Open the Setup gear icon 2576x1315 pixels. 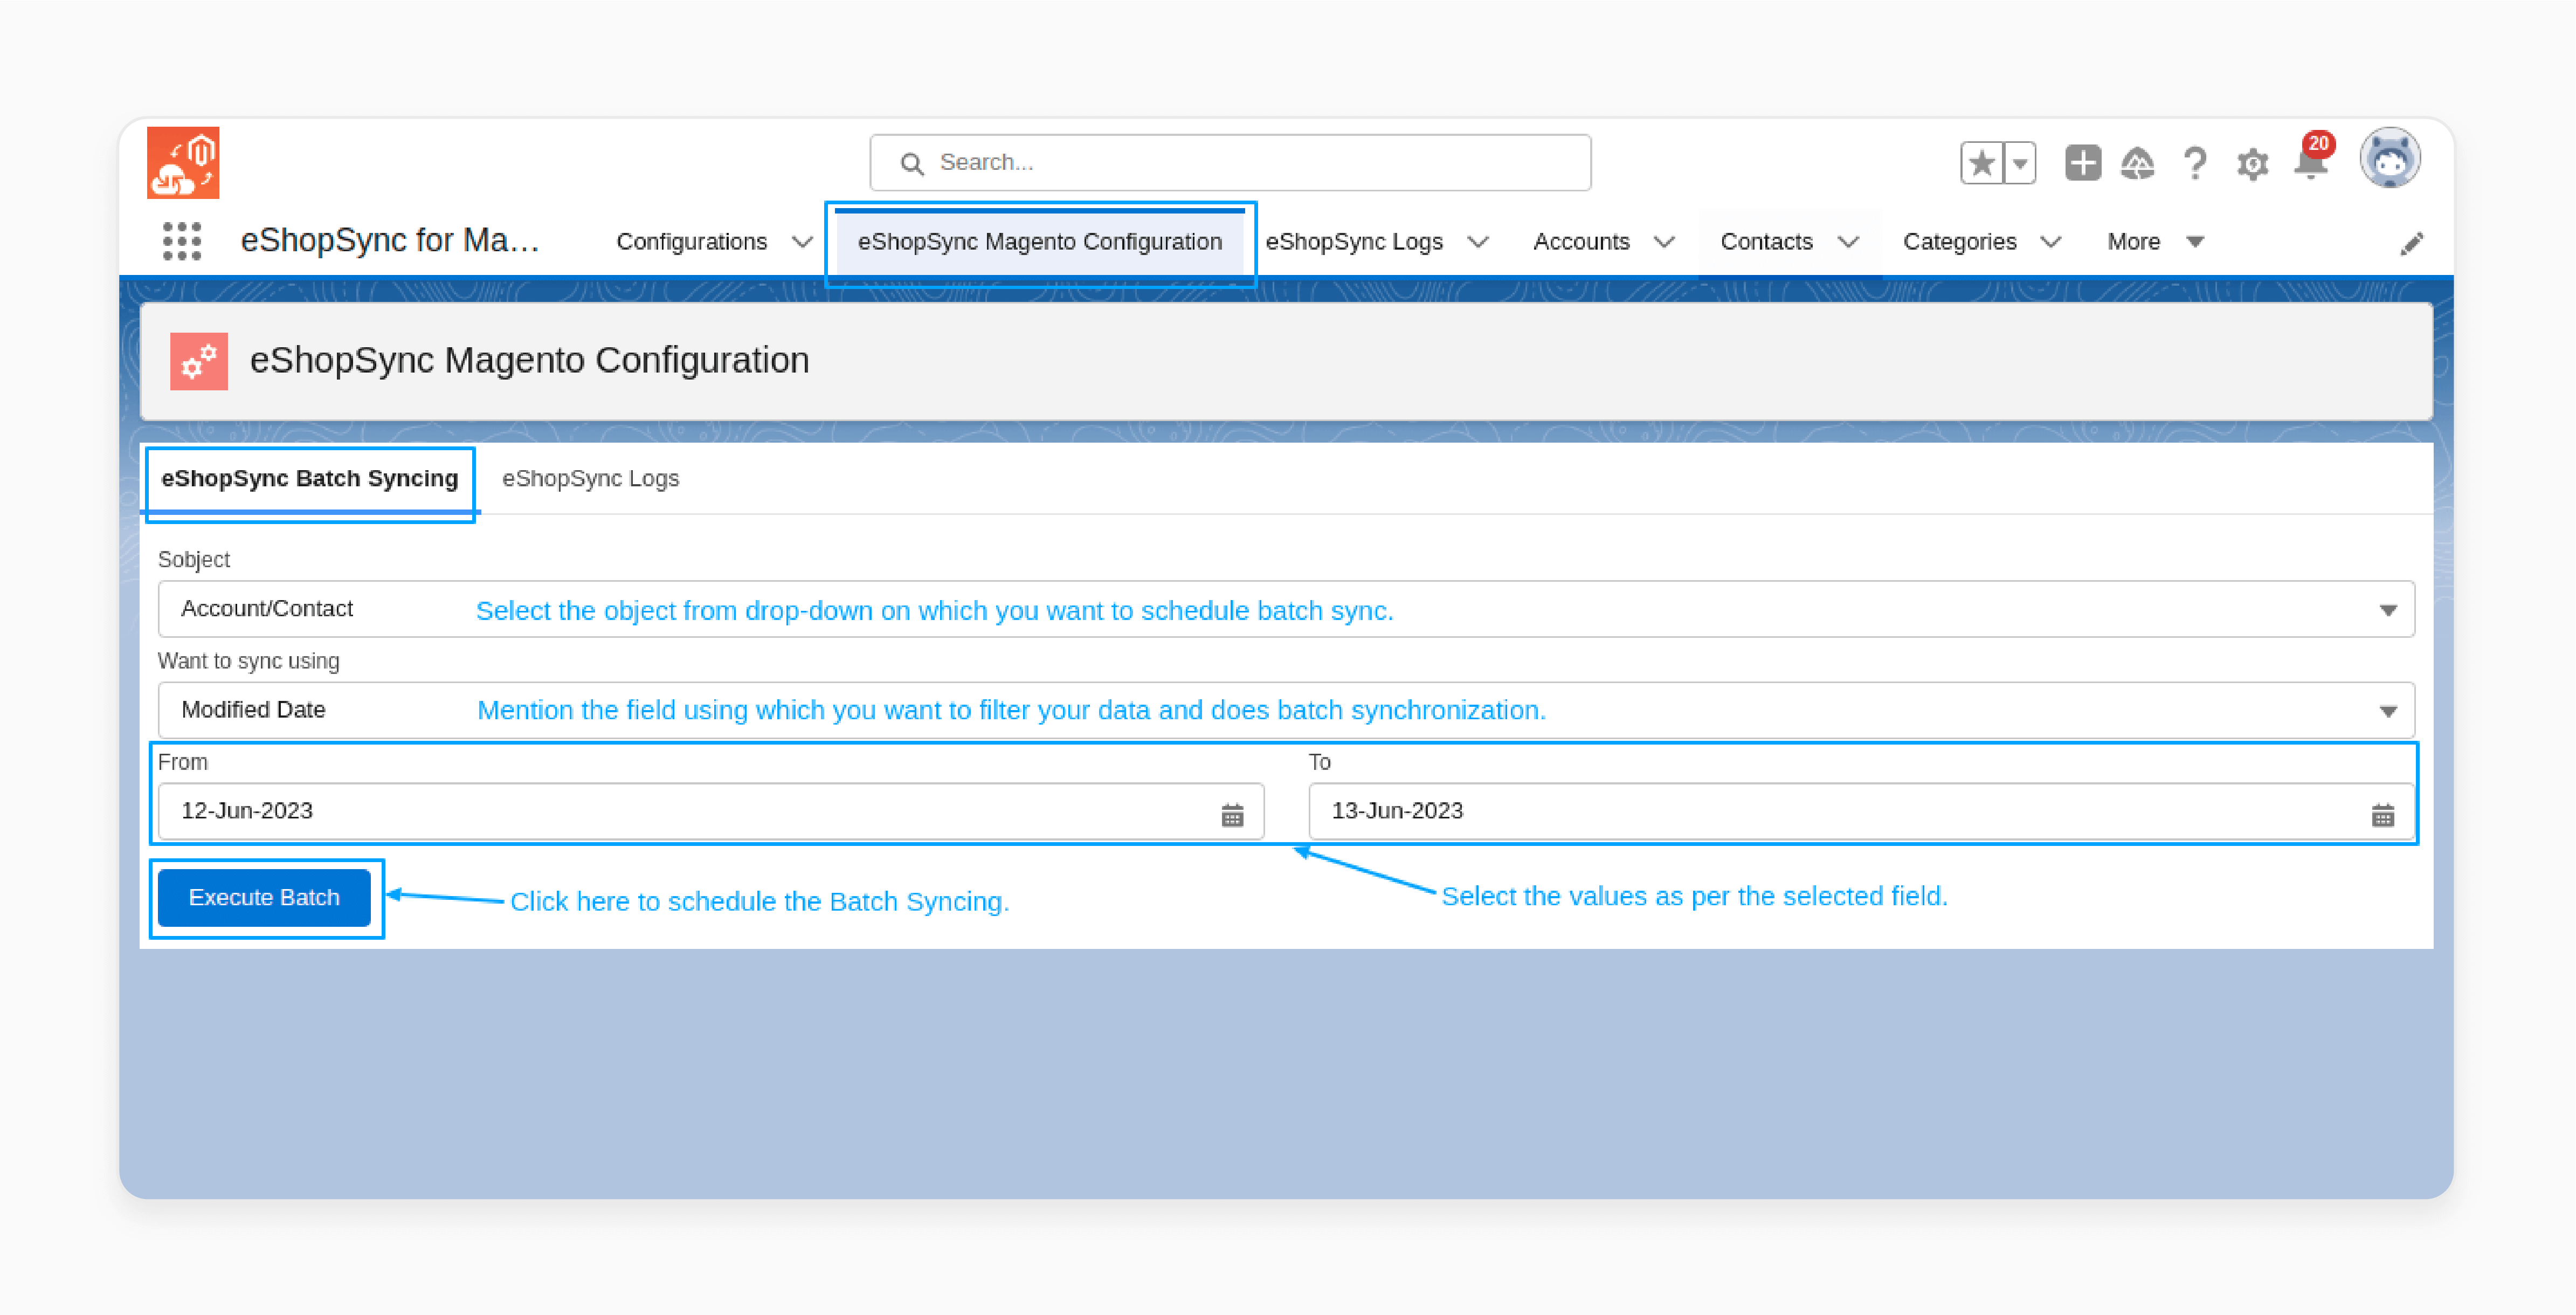click(2252, 164)
